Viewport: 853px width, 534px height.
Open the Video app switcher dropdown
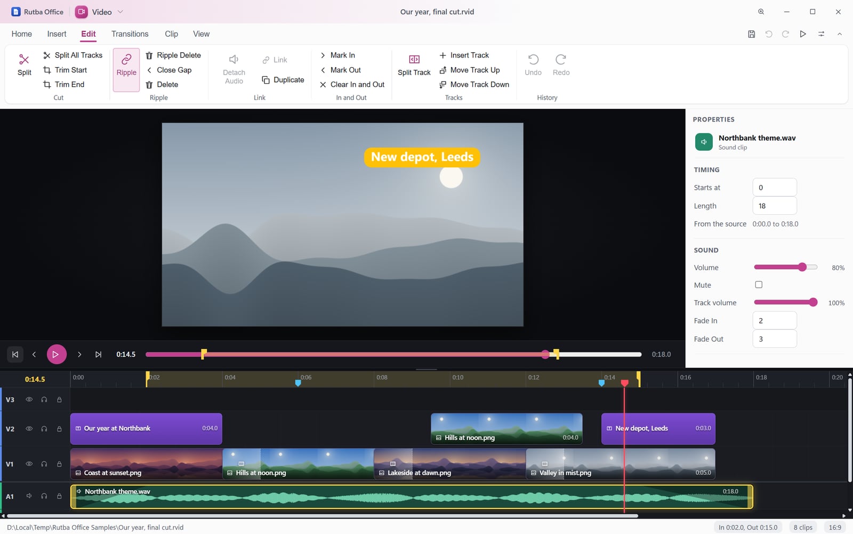click(x=99, y=12)
